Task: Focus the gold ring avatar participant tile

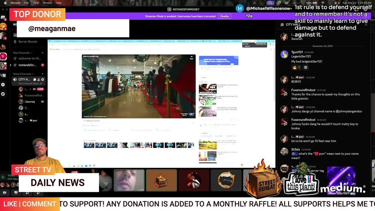Action: [226, 180]
